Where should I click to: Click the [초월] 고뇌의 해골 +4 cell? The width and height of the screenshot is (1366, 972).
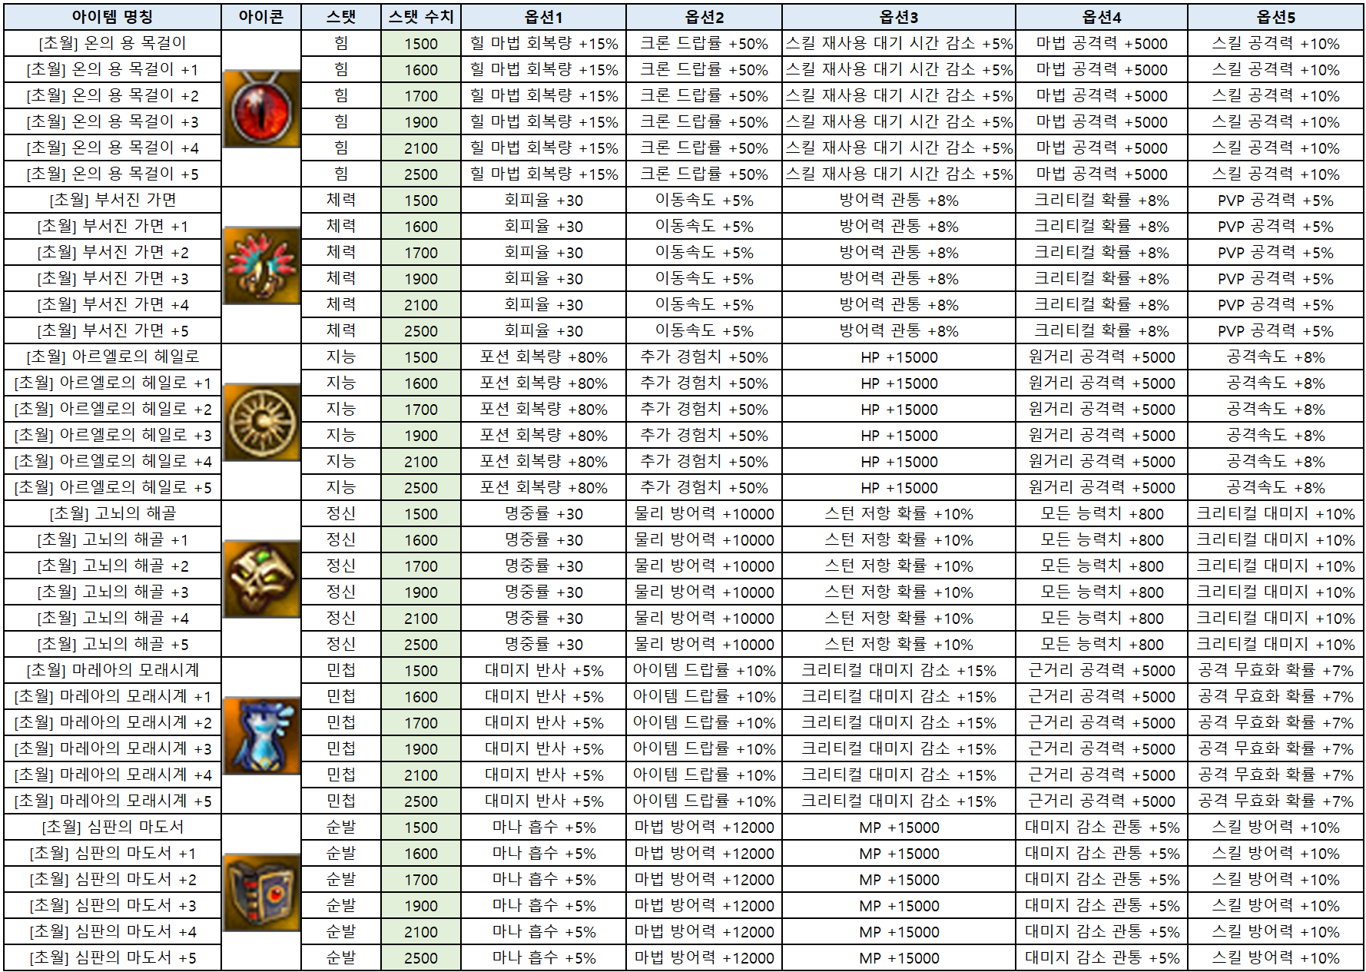[x=112, y=619]
